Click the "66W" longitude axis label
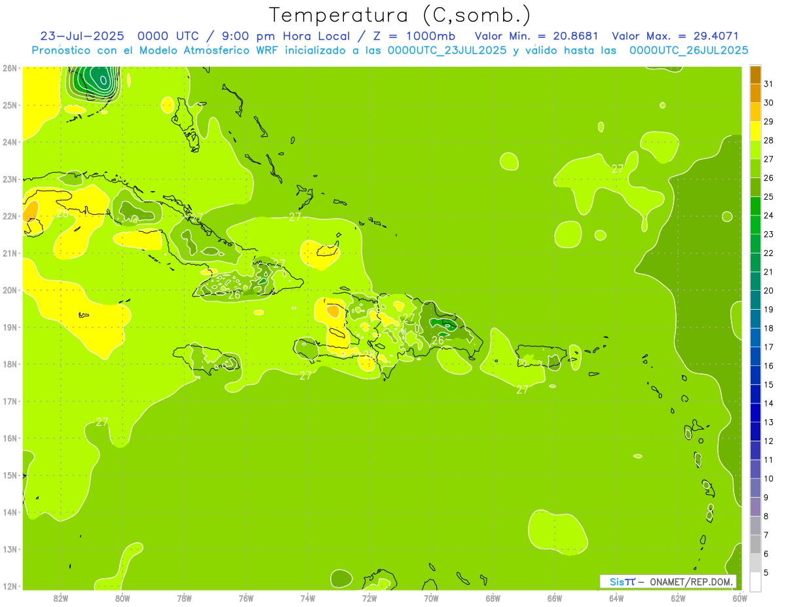 tap(555, 598)
